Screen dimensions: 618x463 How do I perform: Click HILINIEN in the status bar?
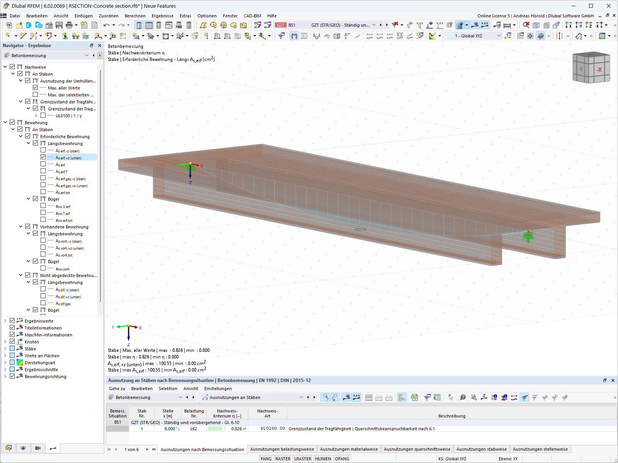[x=323, y=458]
